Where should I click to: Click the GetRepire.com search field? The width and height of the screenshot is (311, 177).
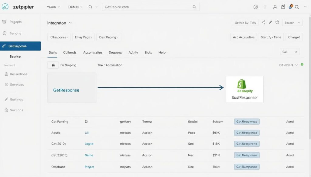tap(149, 7)
